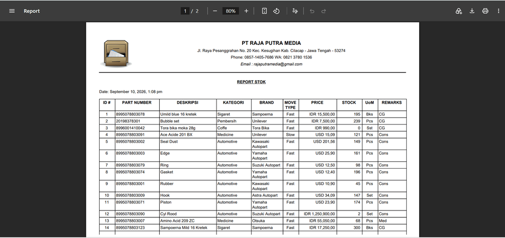Print the Report document
The height and width of the screenshot is (238, 505).
pos(485,11)
